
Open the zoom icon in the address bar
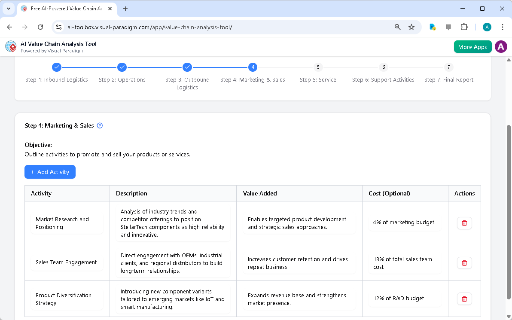click(x=397, y=27)
